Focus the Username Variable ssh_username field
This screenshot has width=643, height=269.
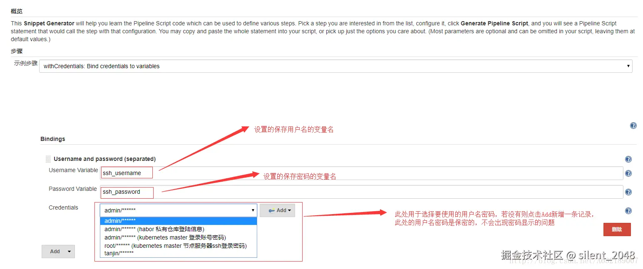click(x=362, y=173)
